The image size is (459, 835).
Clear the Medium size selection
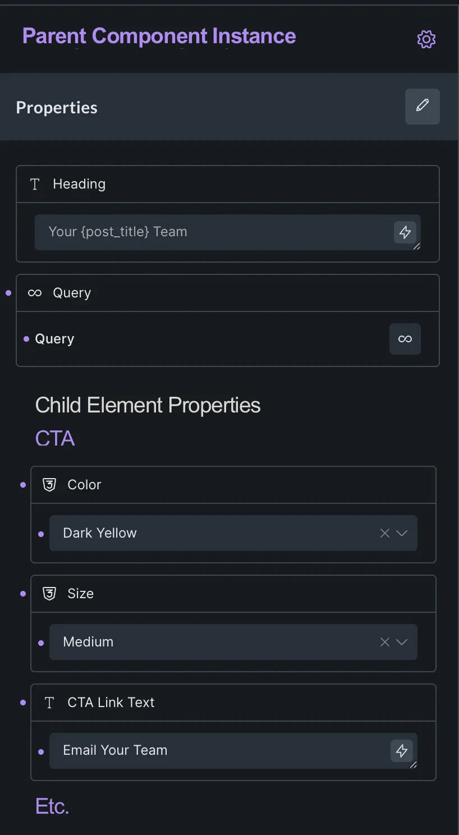click(x=385, y=642)
